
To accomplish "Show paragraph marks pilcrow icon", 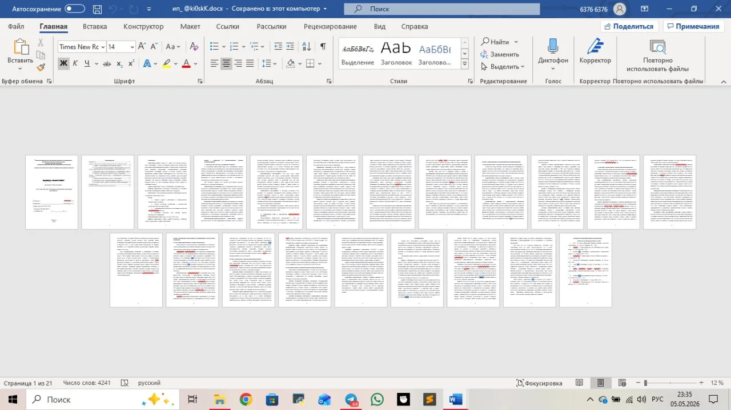I will coord(323,47).
